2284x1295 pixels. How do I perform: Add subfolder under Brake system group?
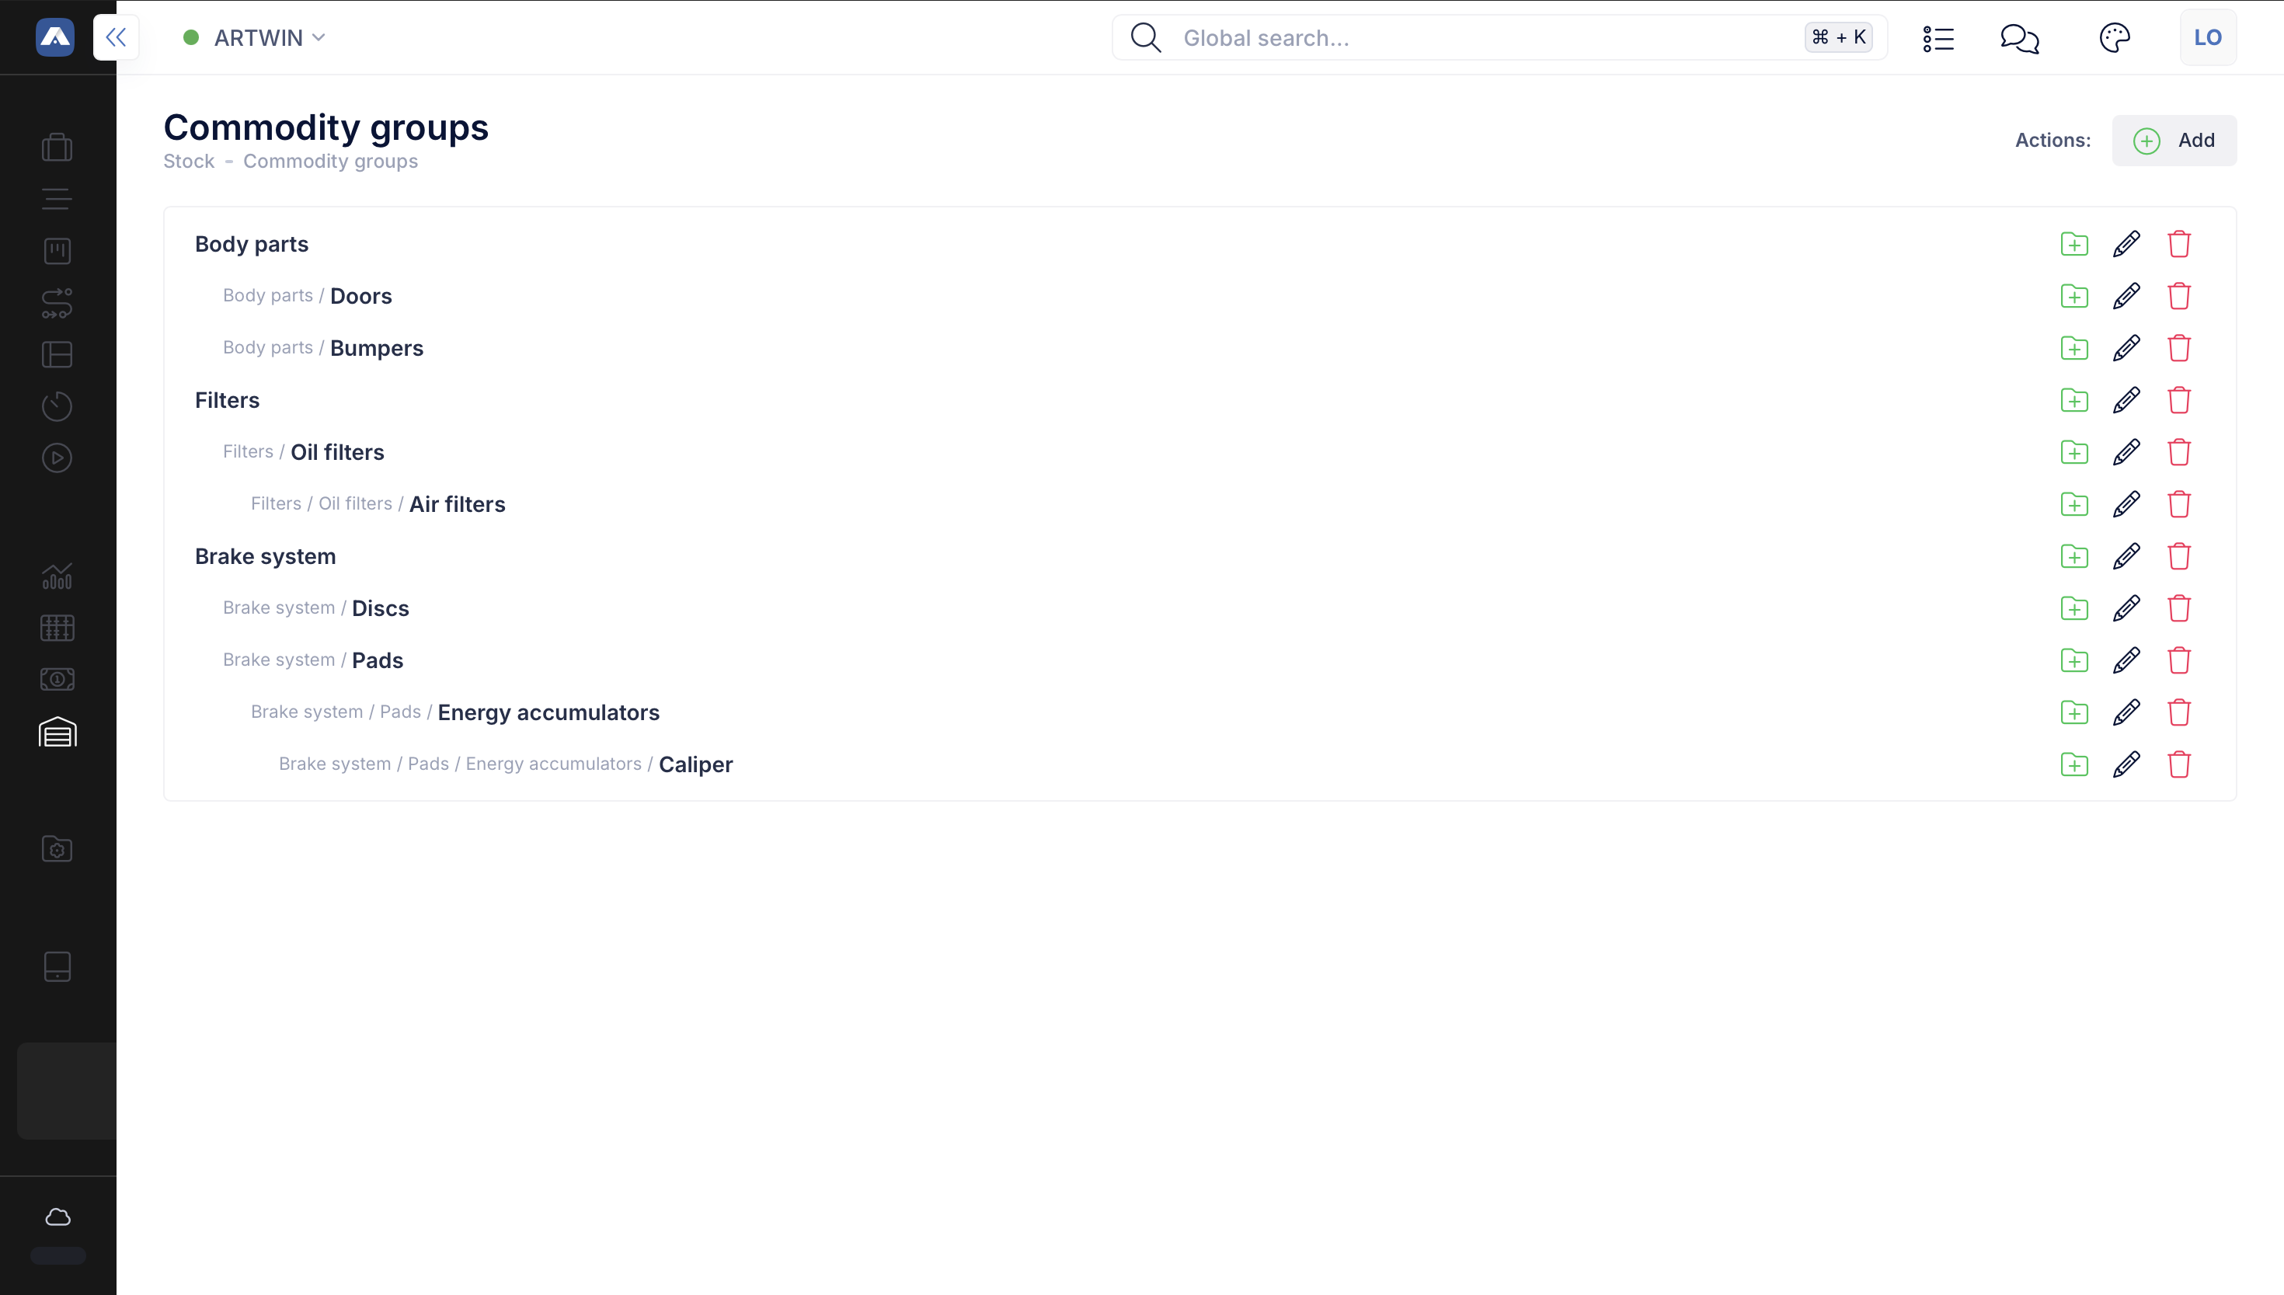point(2074,557)
